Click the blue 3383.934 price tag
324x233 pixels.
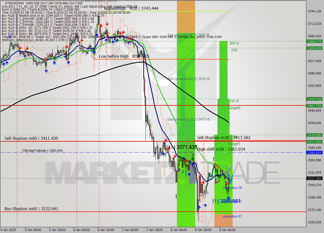(314, 152)
